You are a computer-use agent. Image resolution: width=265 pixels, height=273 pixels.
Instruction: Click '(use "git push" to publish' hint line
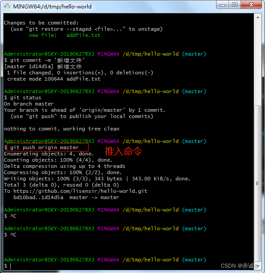(x=82, y=116)
